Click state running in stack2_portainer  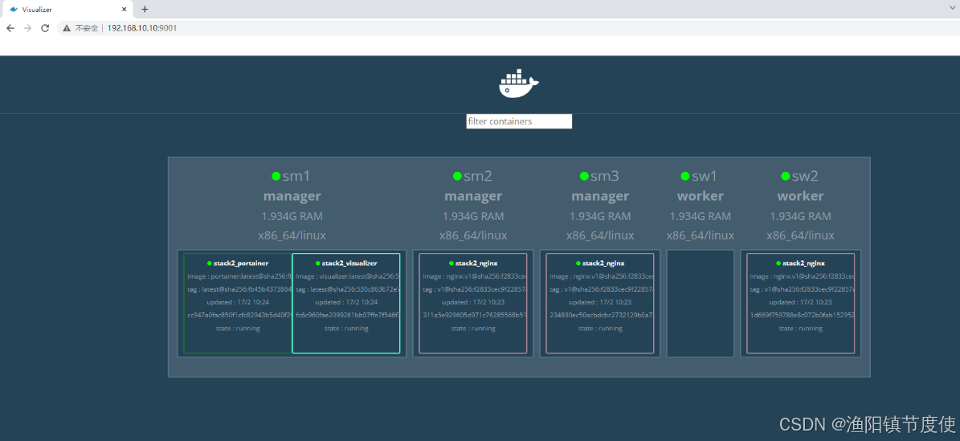click(238, 329)
